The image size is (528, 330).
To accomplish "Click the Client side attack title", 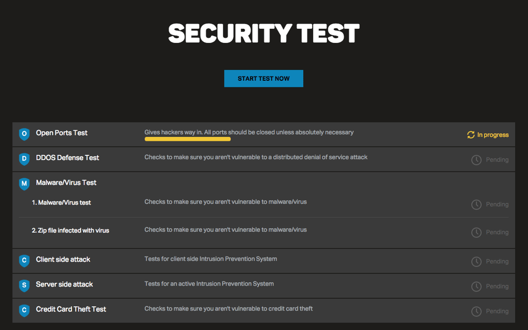I will pyautogui.click(x=63, y=260).
